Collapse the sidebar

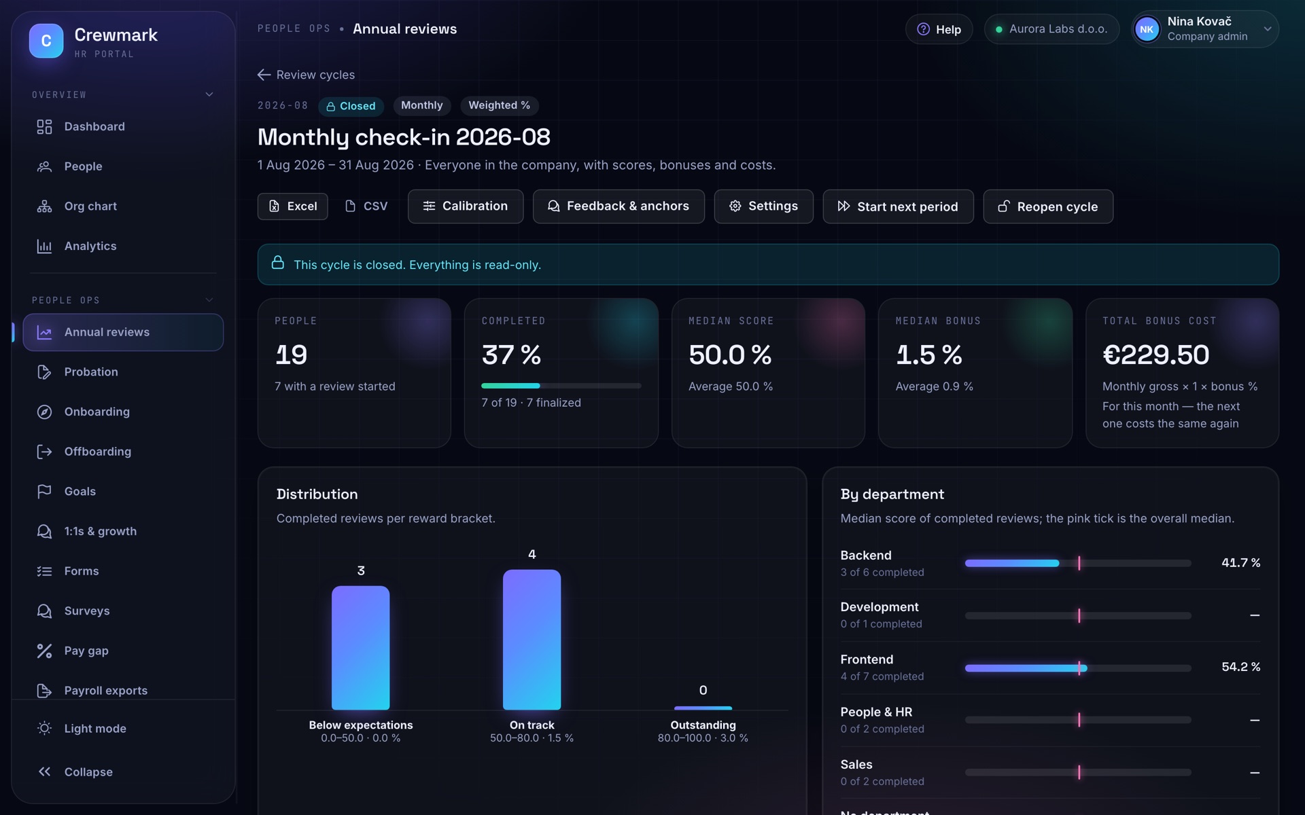pos(122,772)
